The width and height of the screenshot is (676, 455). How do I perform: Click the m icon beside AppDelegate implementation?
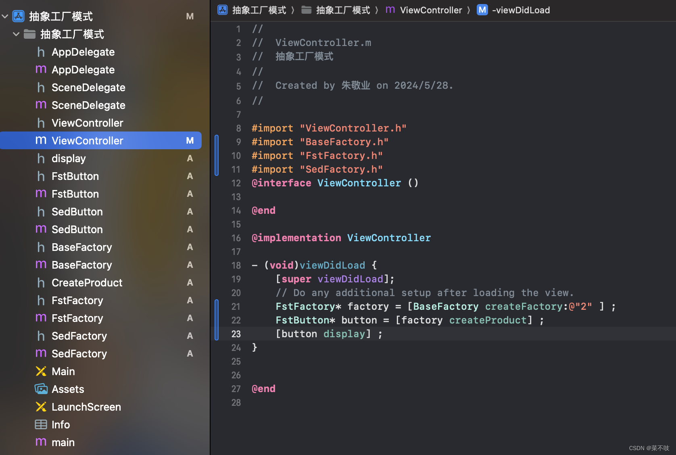point(41,70)
